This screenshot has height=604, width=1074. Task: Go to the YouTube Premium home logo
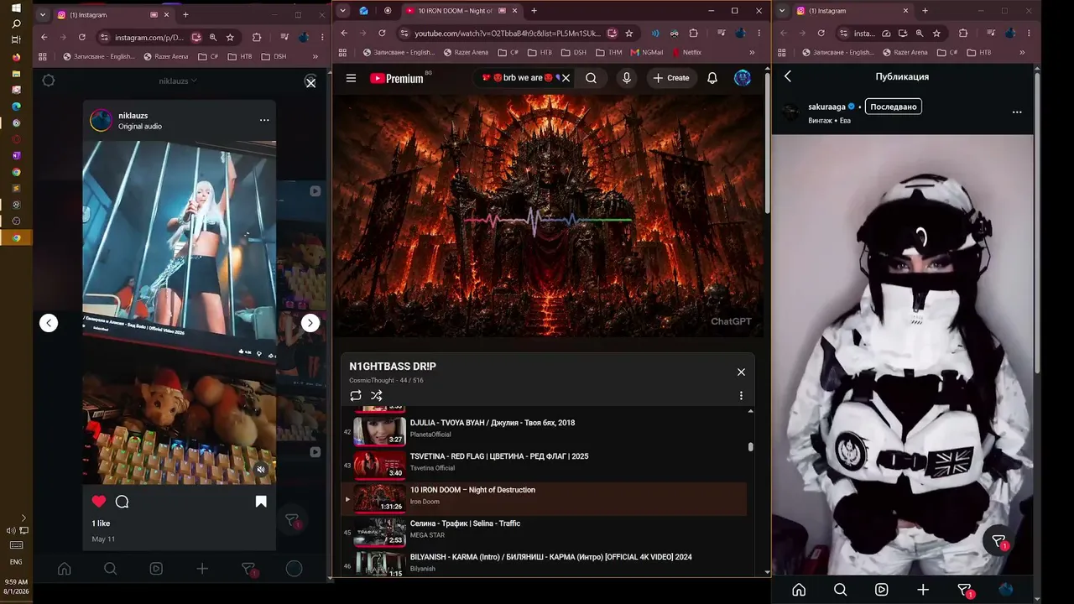[x=397, y=78]
